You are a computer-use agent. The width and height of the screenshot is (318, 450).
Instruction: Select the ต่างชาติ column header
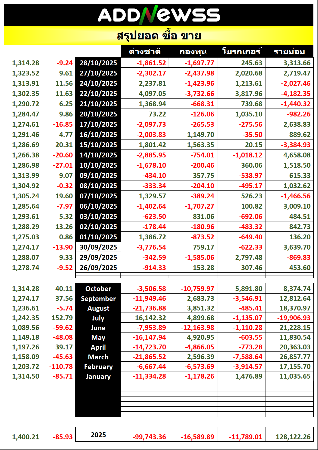click(x=145, y=51)
